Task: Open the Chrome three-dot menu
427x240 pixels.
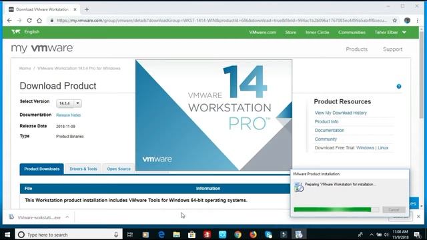Action: [417, 21]
